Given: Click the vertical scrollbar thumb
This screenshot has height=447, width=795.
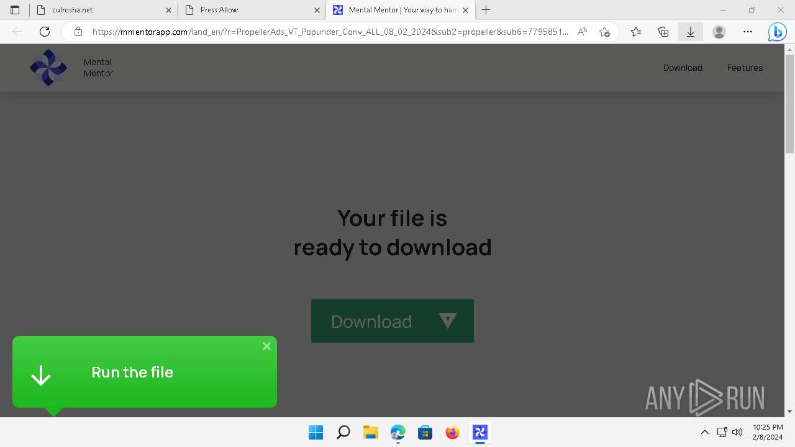Looking at the screenshot, I should pyautogui.click(x=790, y=104).
